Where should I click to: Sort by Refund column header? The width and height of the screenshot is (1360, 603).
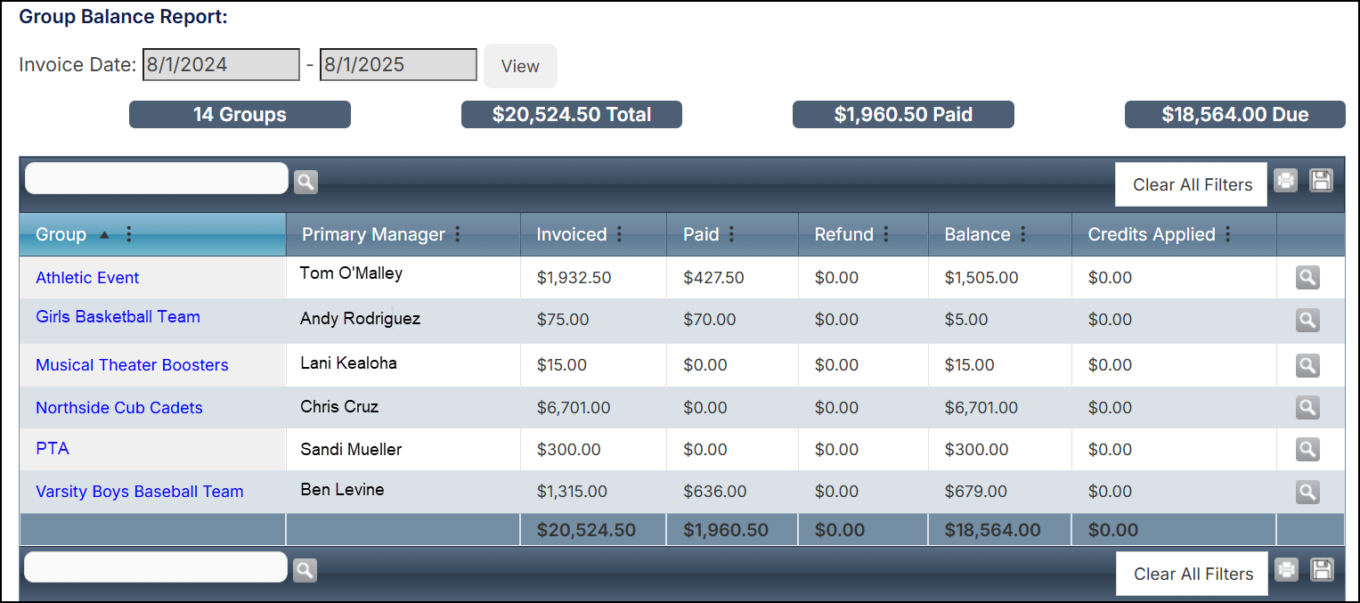(844, 234)
